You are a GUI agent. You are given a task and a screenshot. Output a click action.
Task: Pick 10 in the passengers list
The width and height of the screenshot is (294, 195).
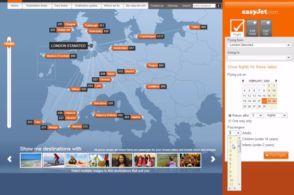pyautogui.click(x=231, y=180)
